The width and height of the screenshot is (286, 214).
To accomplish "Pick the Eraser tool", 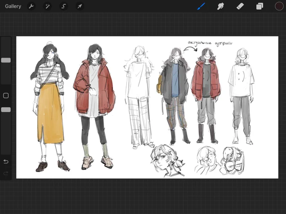I will 240,6.
